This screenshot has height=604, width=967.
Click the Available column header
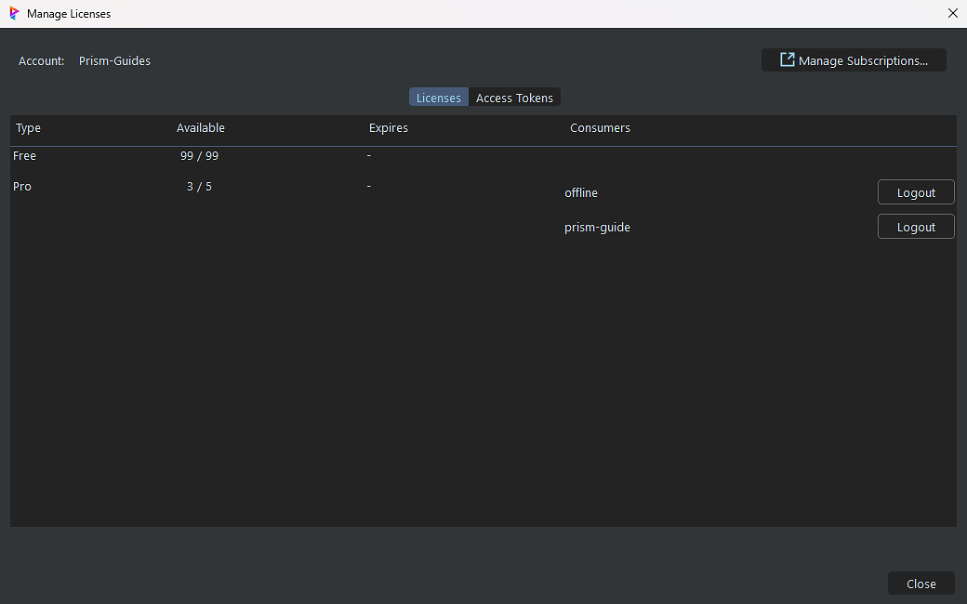coord(201,128)
